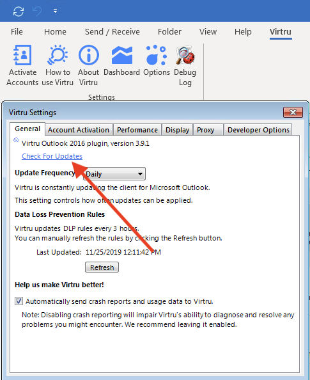Click the Send/Receive sync icon in title bar

(19, 11)
